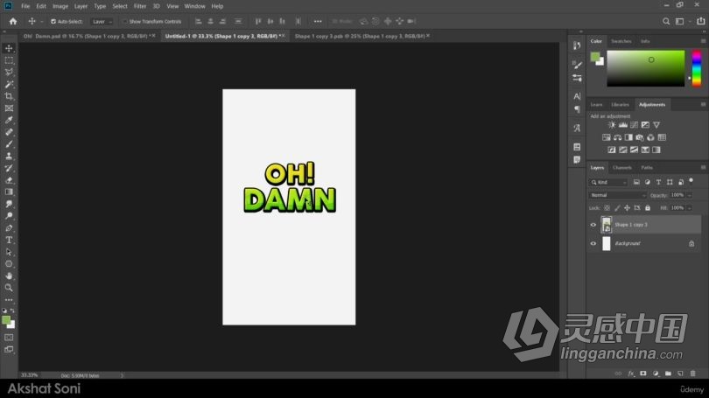Hide the Shape 1 copy 3 layer
Viewport: 709px width, 398px height.
point(593,225)
